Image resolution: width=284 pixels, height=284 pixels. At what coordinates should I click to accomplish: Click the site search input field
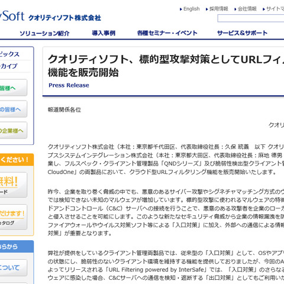point(251,18)
